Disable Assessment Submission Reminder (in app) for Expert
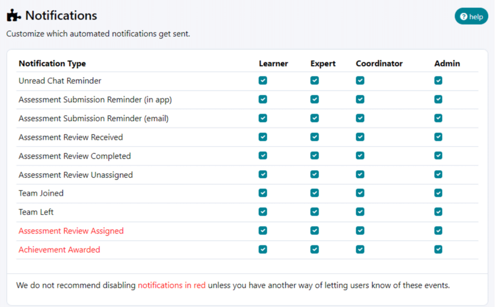 coord(314,99)
